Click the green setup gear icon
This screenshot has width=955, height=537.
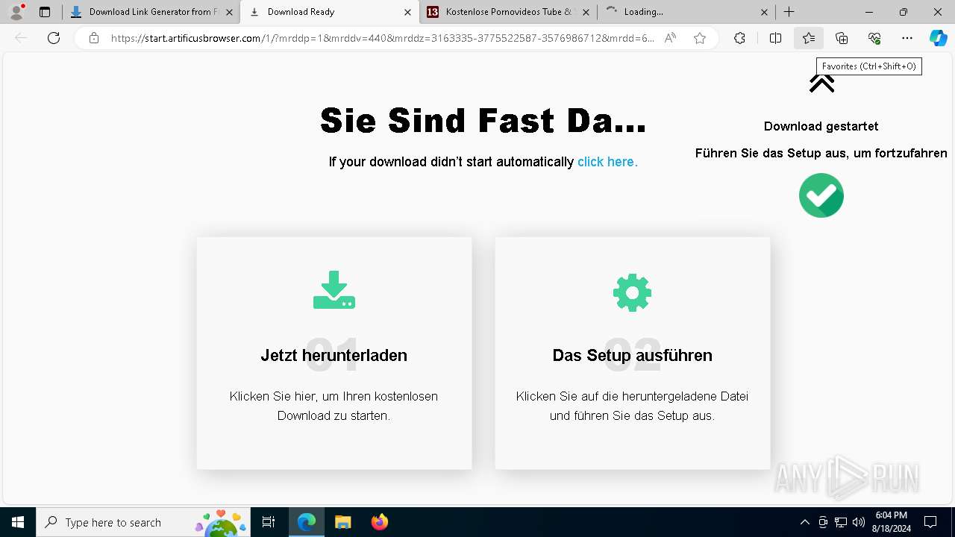click(633, 292)
